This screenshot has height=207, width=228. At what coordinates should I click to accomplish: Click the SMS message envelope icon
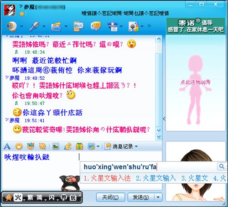coord(78,26)
